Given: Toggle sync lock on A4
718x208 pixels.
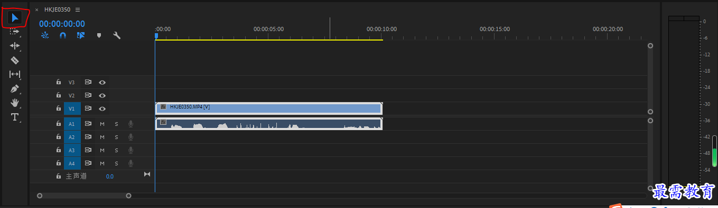Looking at the screenshot, I should click(88, 163).
